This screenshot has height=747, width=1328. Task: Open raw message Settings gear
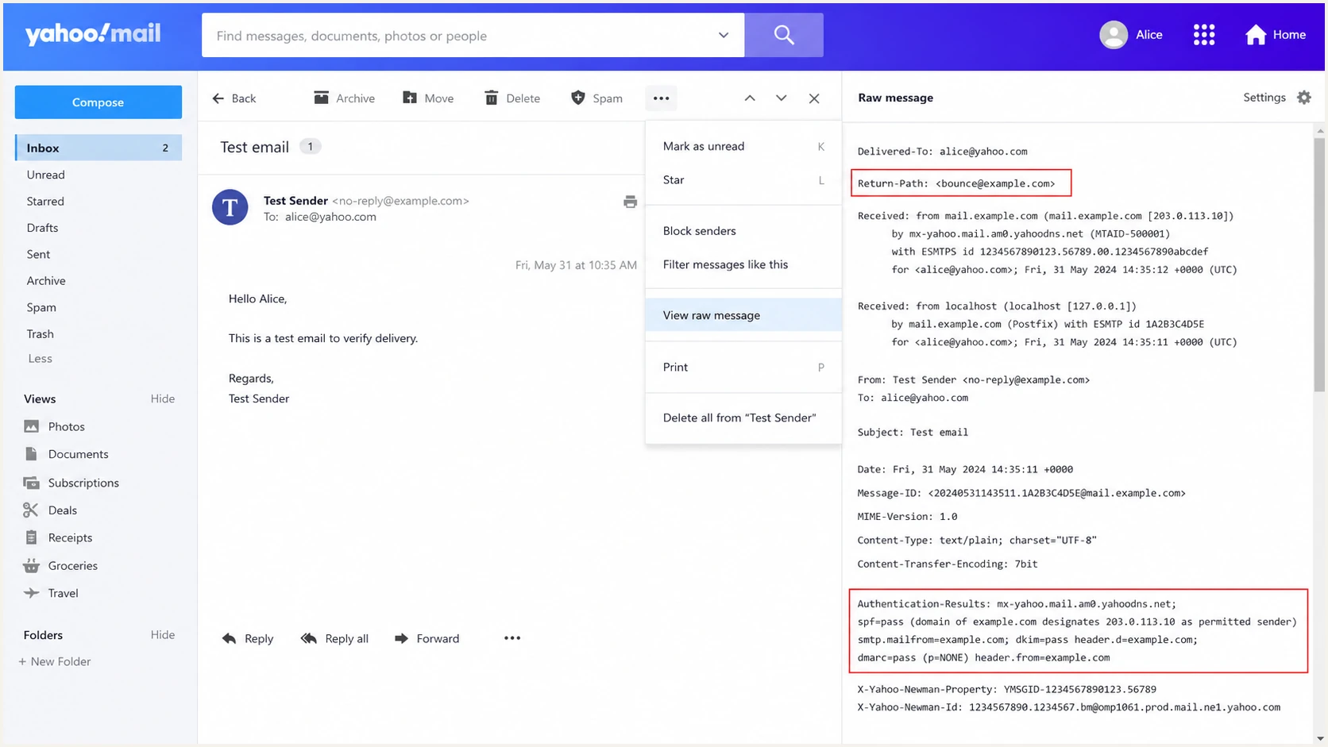(x=1304, y=98)
